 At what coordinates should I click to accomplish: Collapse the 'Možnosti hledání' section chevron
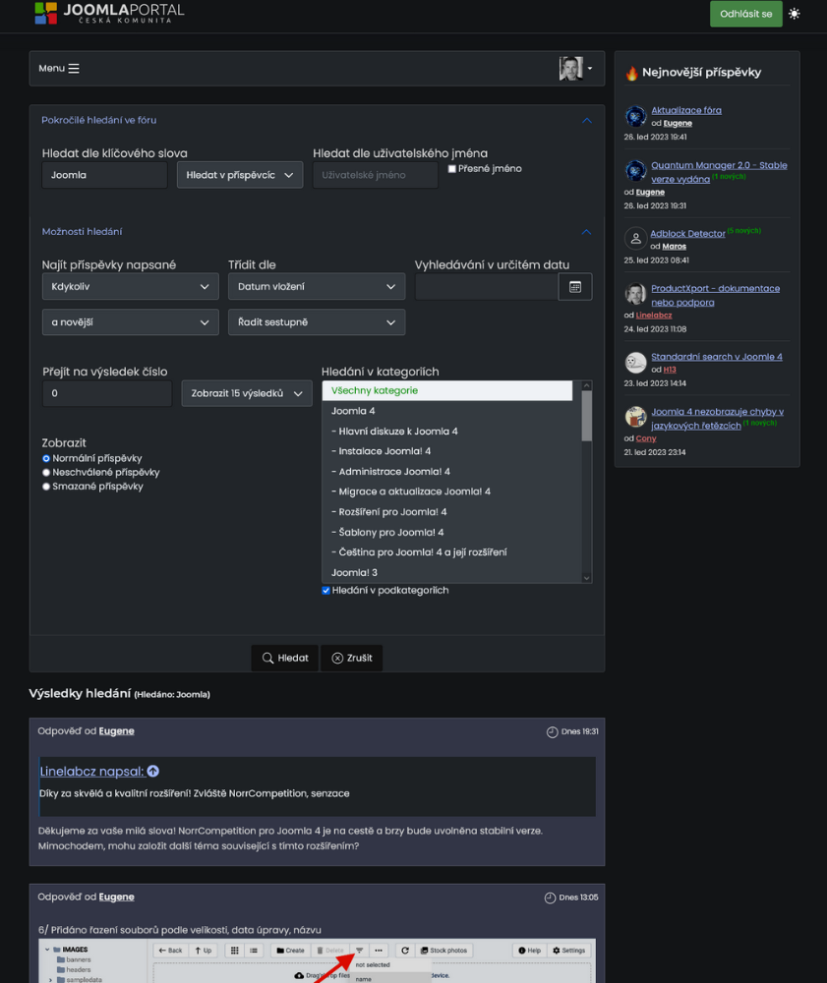click(x=587, y=232)
